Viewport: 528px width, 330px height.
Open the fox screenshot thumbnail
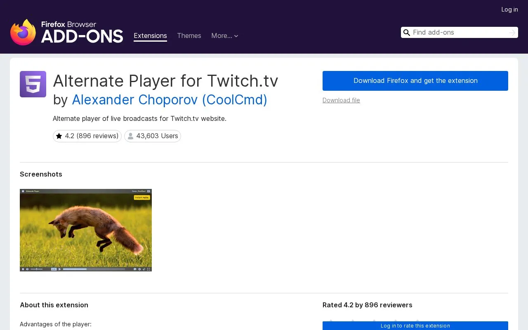86,230
